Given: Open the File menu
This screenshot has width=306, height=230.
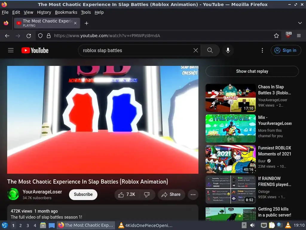Looking at the screenshot, I should tap(5, 12).
